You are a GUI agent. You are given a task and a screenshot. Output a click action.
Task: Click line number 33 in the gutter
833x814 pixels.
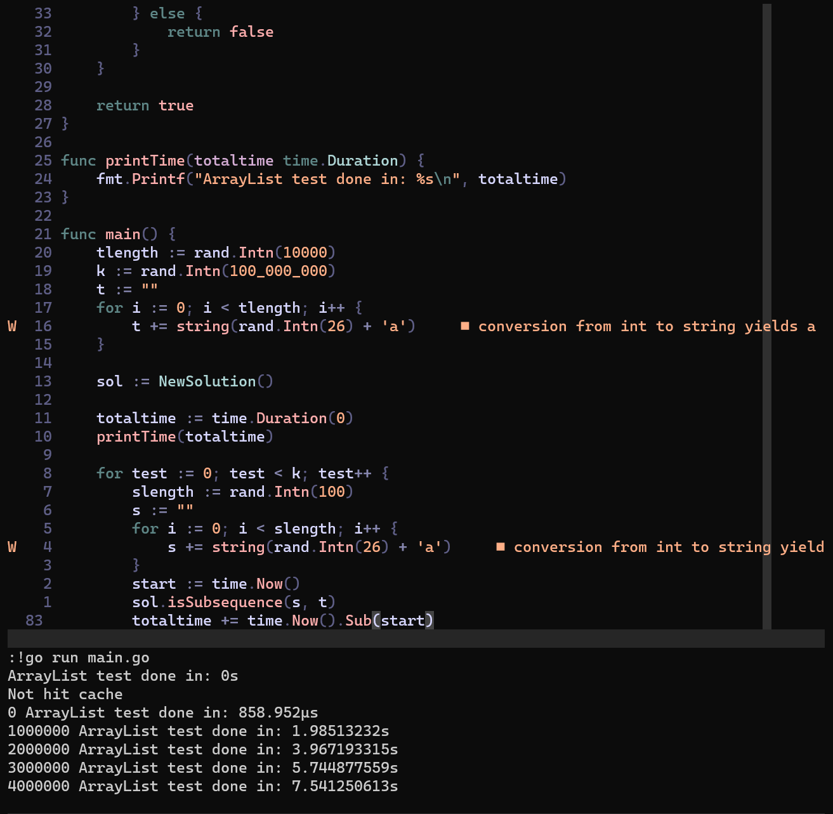point(43,13)
